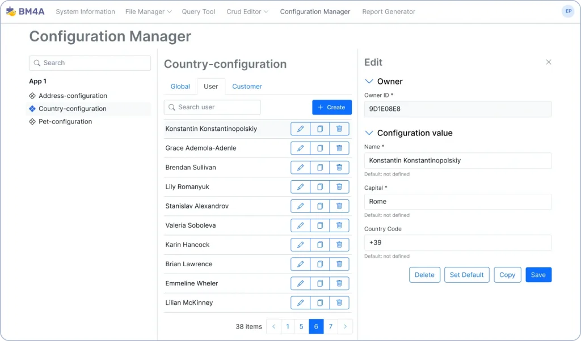Open Configuration Manager in navbar
Screen dimensions: 581x341
[315, 12]
